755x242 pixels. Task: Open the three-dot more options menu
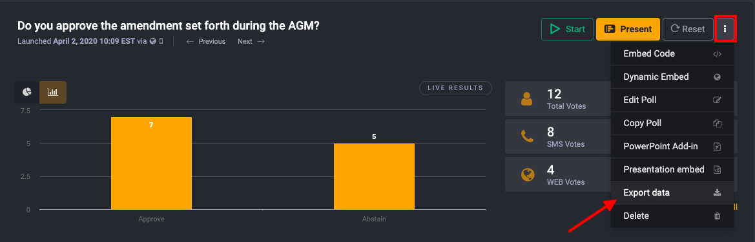[x=725, y=30]
